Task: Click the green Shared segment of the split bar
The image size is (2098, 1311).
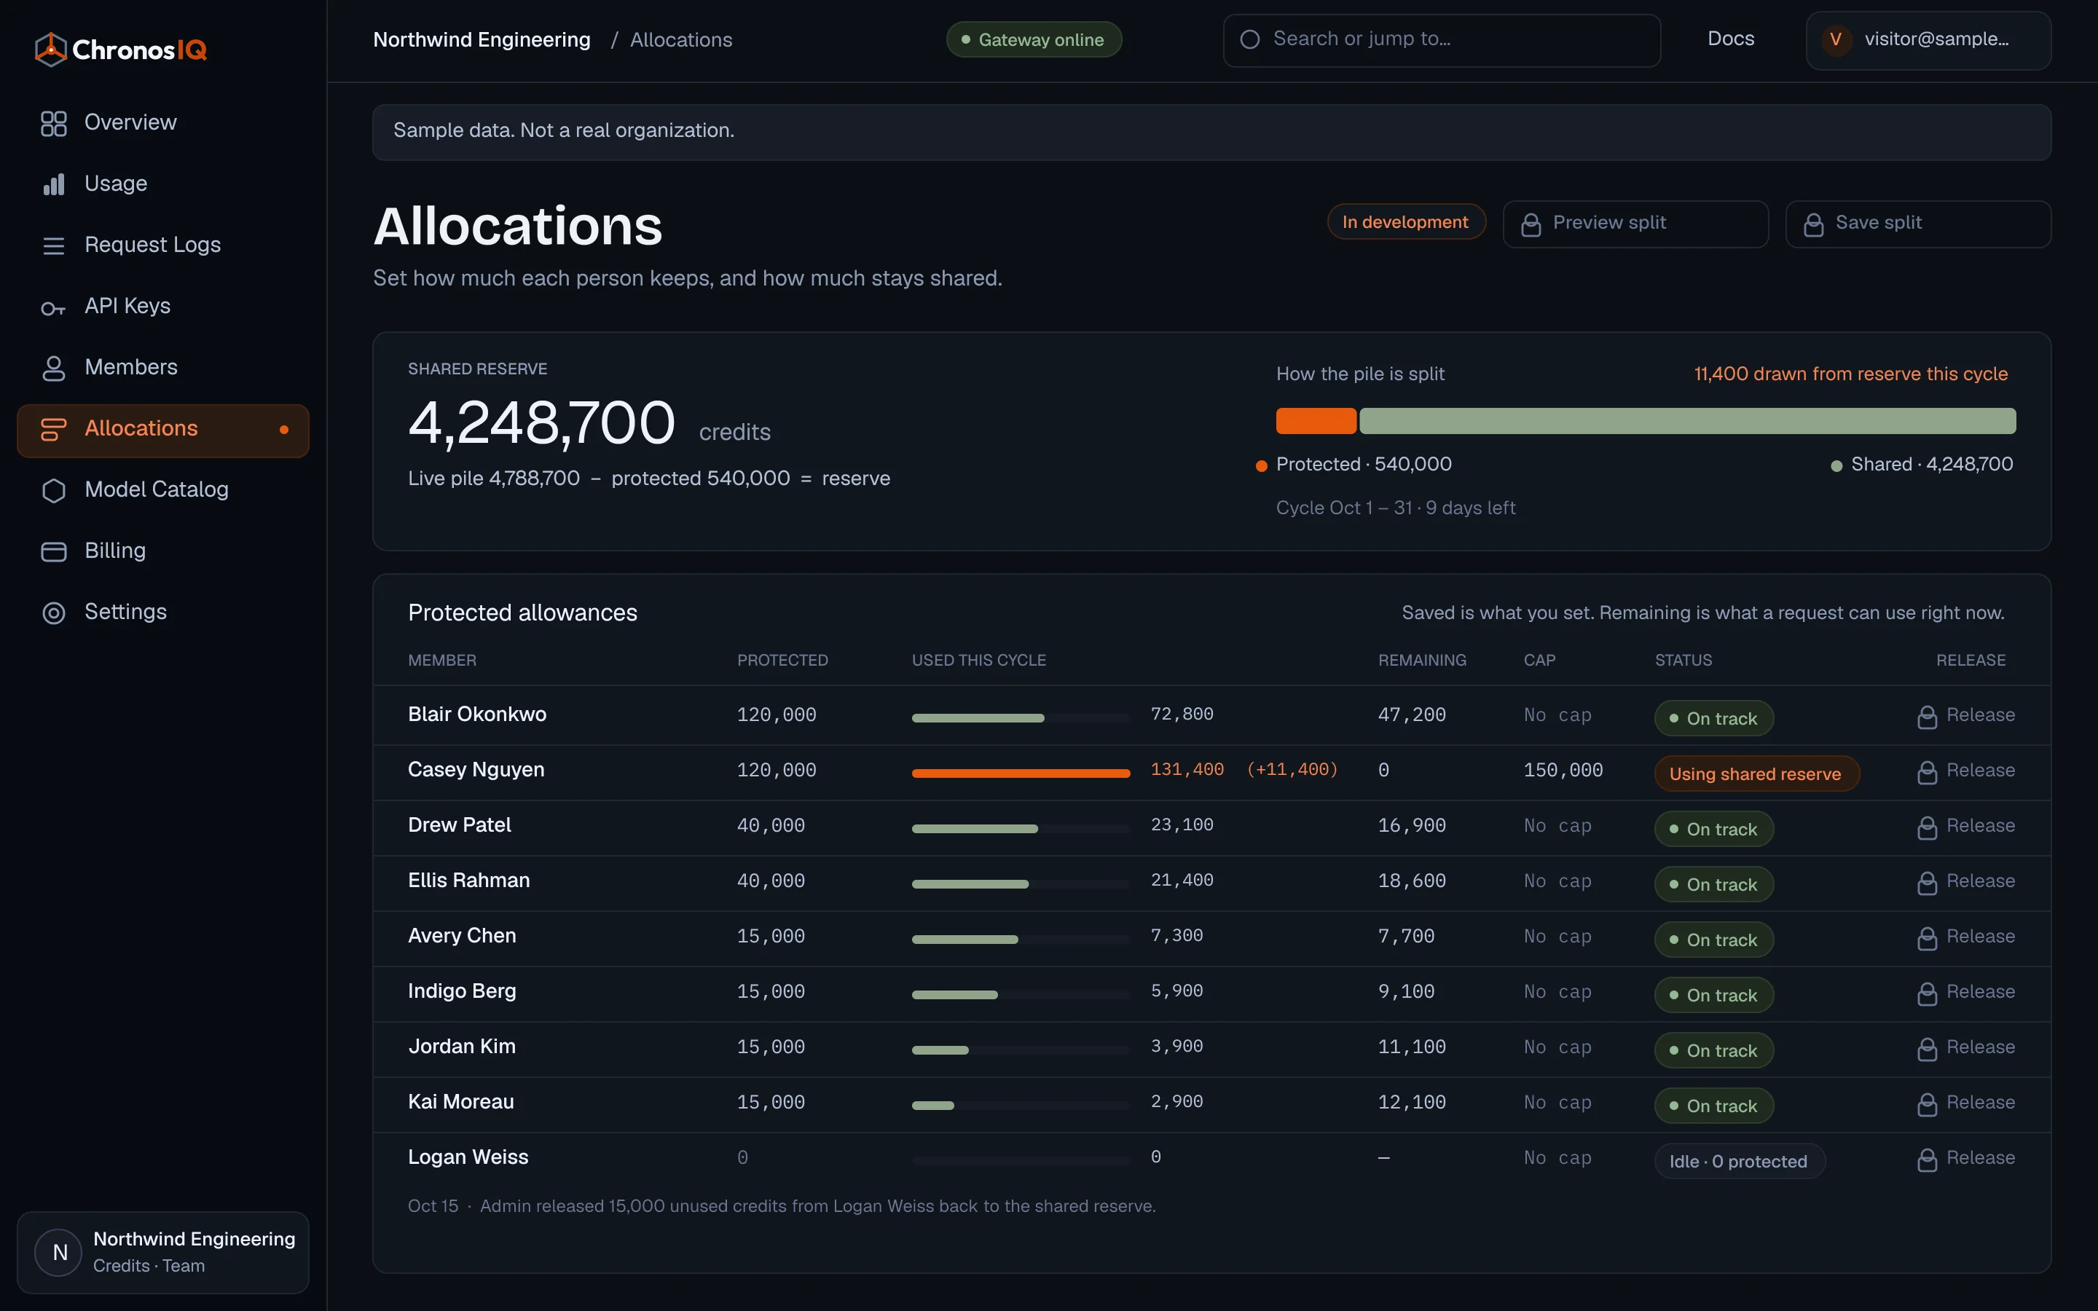Action: point(1687,422)
